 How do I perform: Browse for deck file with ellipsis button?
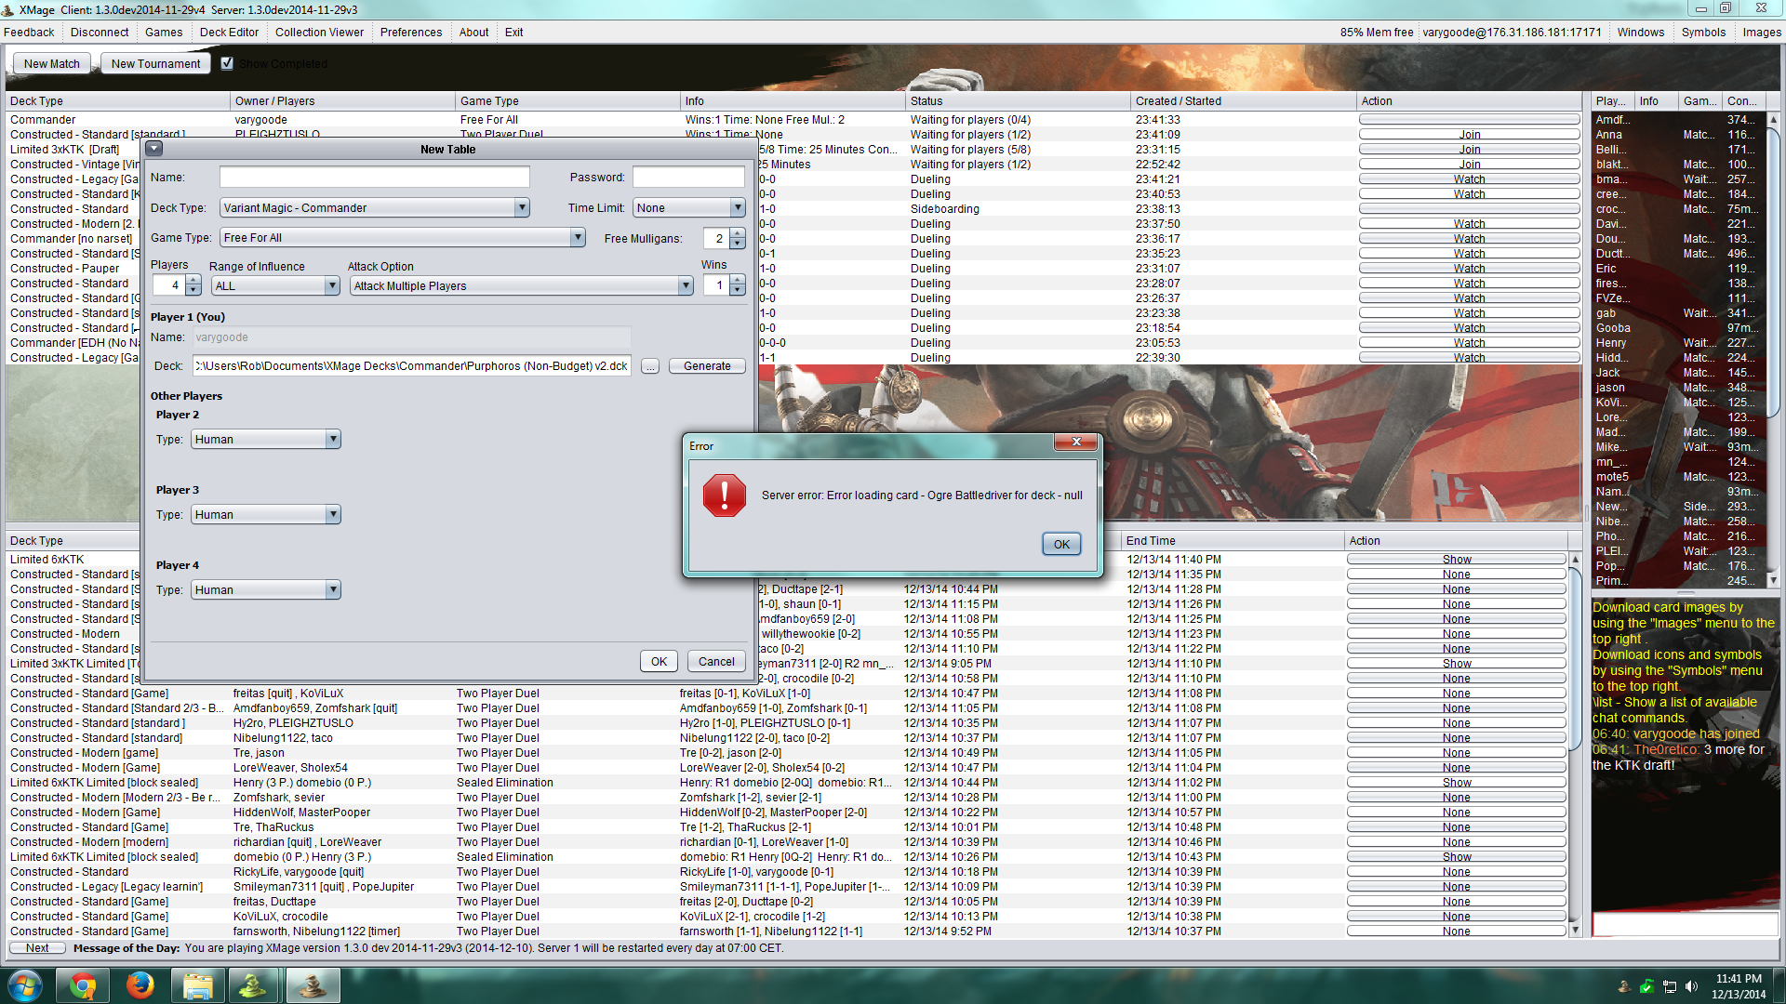[x=650, y=366]
